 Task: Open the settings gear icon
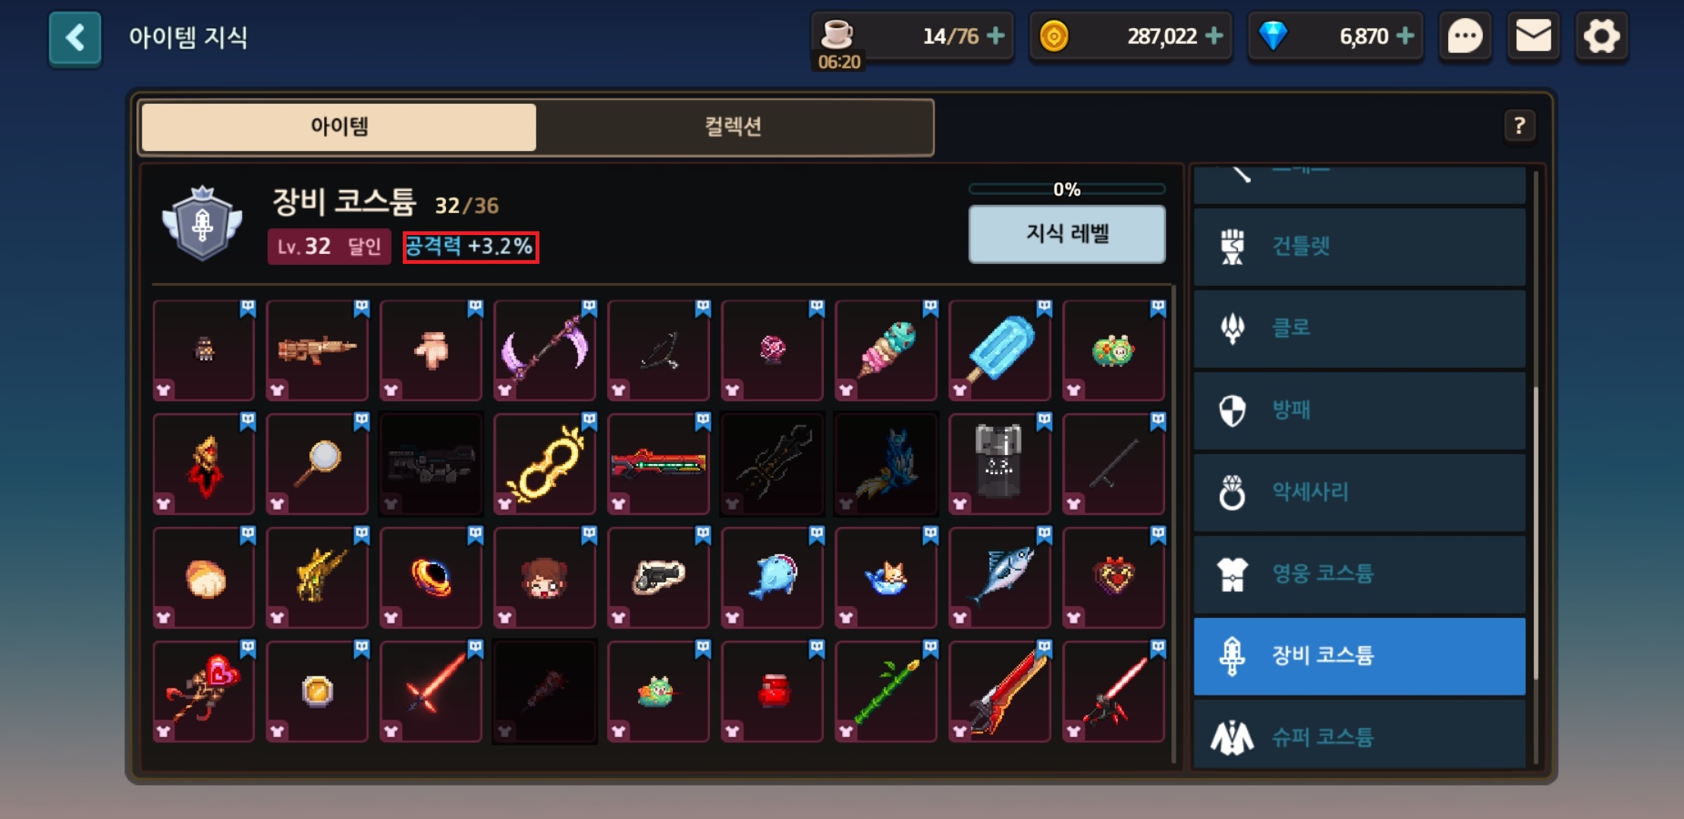(1601, 36)
